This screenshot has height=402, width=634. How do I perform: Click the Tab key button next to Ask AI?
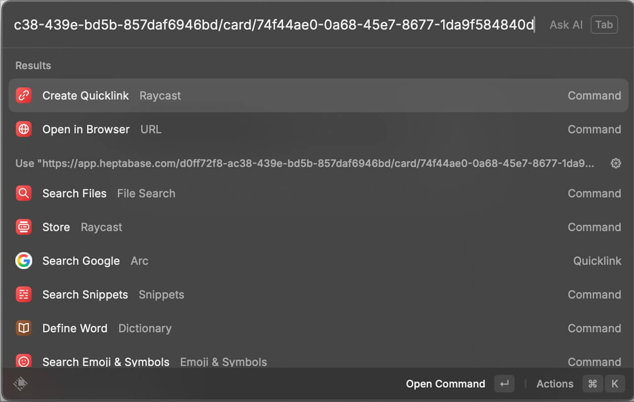pos(604,25)
